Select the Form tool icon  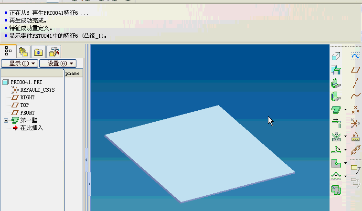[336, 176]
